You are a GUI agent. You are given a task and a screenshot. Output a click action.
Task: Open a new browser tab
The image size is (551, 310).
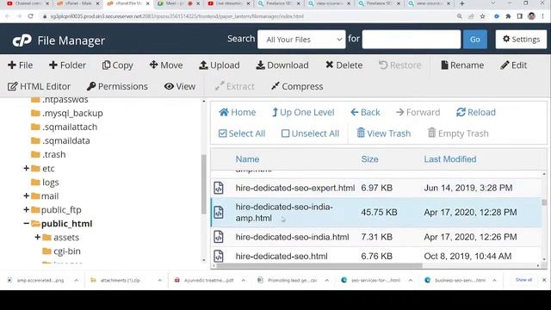click(462, 3)
